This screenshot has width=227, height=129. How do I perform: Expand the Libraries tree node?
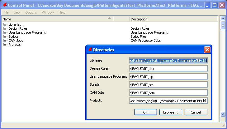coord(5,24)
